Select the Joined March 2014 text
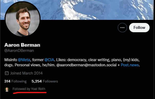 click(26, 73)
